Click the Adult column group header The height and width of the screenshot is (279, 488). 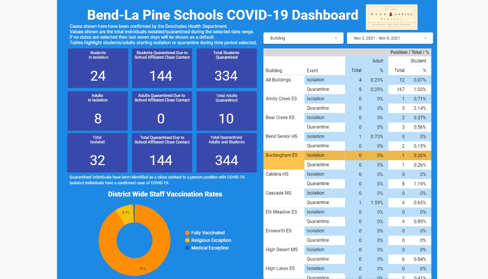pyautogui.click(x=377, y=61)
